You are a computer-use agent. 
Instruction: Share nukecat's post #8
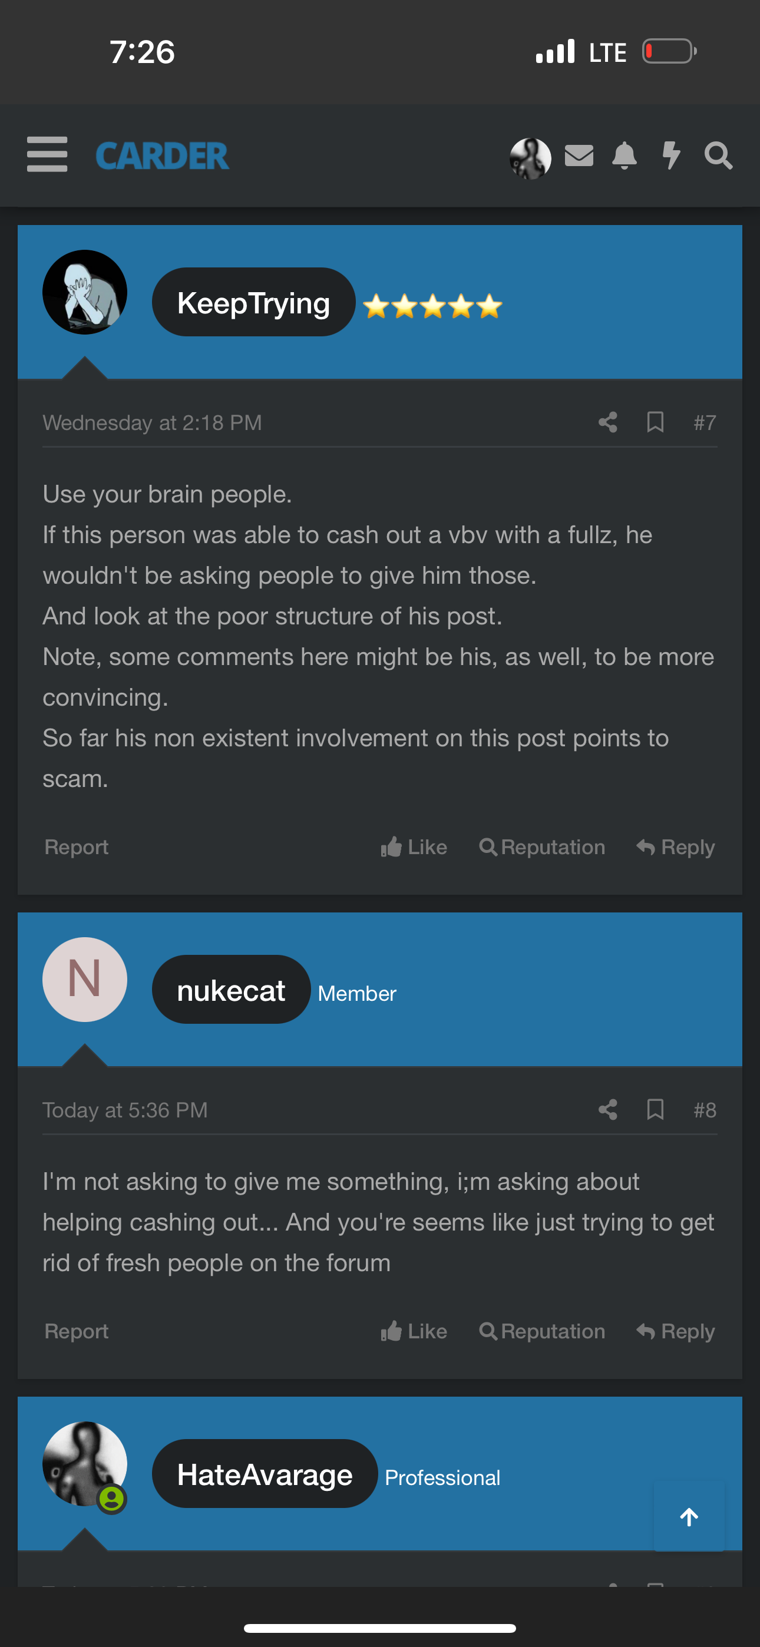pyautogui.click(x=608, y=1109)
